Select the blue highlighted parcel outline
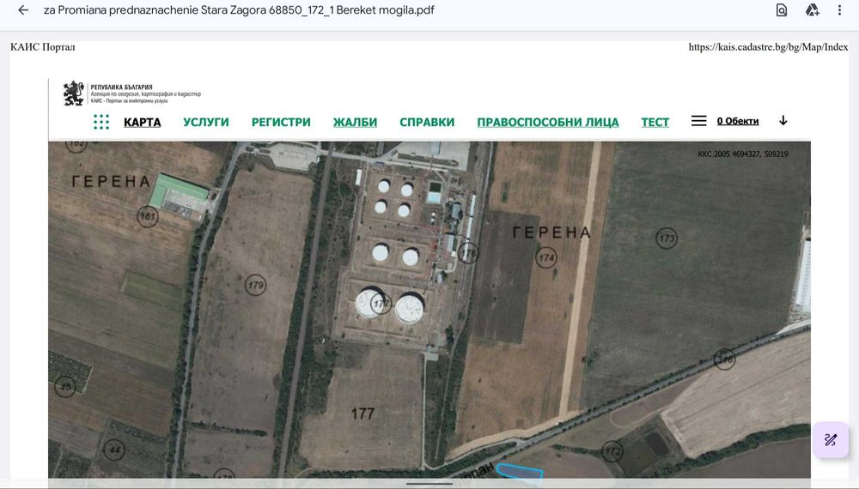859x489 pixels. pos(520,472)
